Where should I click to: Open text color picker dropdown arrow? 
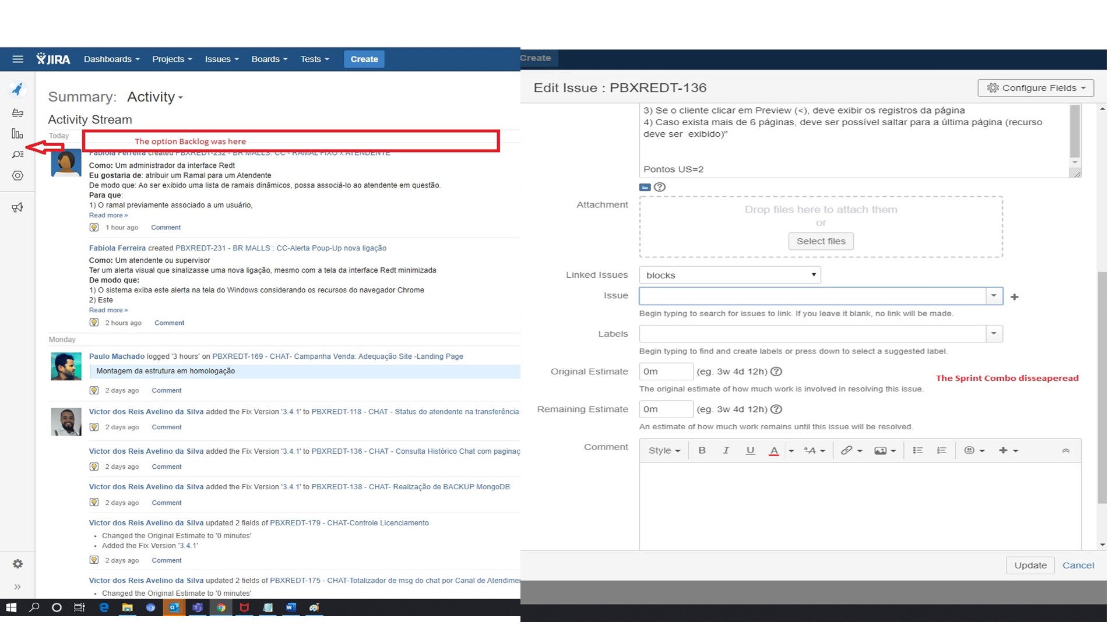coord(791,451)
